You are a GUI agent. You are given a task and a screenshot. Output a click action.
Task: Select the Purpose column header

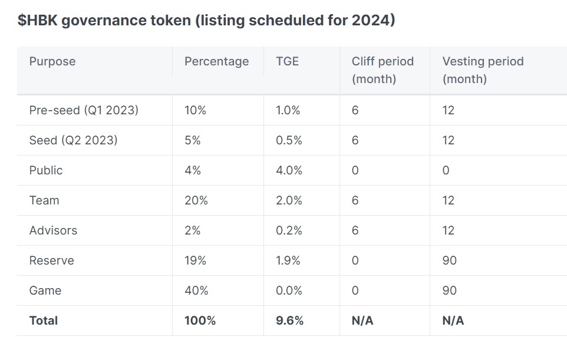pos(52,61)
